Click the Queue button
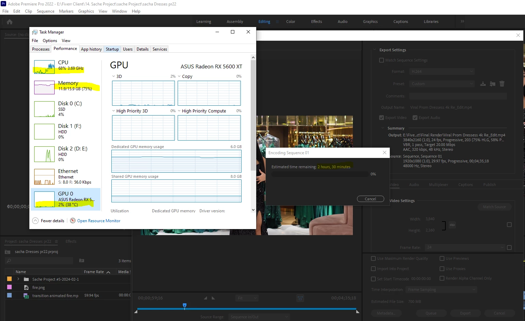Screen dimensions: 525x321 pos(431,313)
